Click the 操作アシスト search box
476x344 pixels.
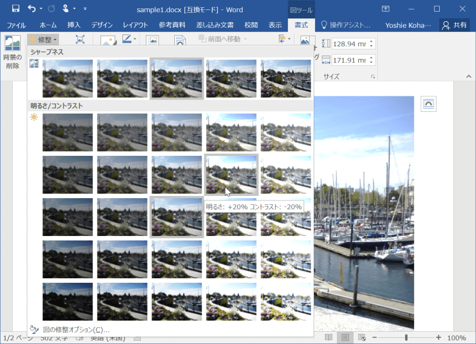click(x=346, y=25)
